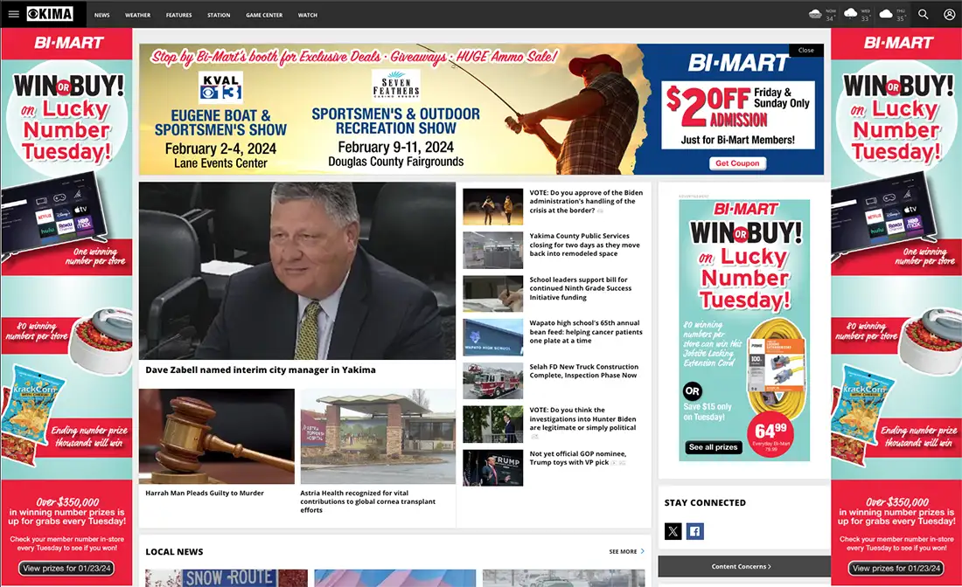This screenshot has height=587, width=962.
Task: Open the hamburger menu icon
Action: [x=13, y=14]
